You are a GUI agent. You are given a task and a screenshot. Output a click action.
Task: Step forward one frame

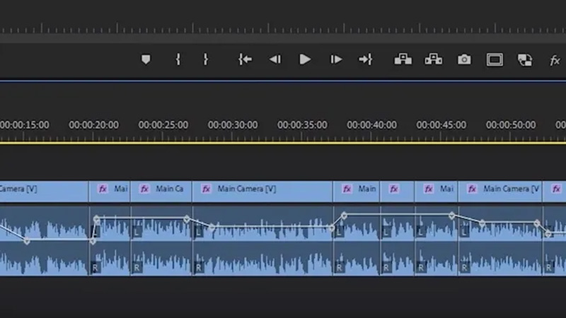click(x=336, y=60)
